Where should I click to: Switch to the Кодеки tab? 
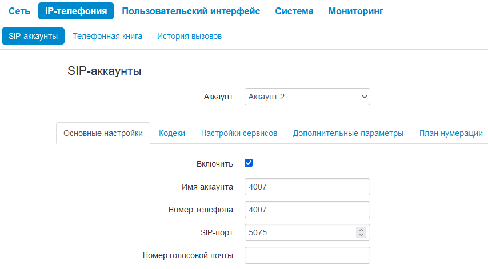[x=172, y=134]
